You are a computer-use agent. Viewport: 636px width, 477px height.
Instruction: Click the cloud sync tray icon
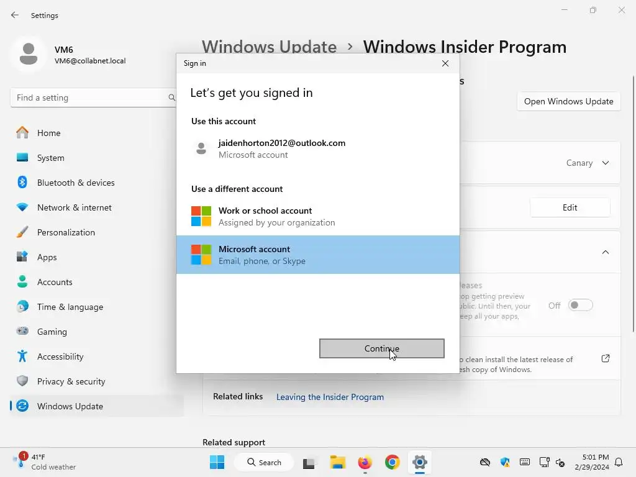tap(484, 462)
